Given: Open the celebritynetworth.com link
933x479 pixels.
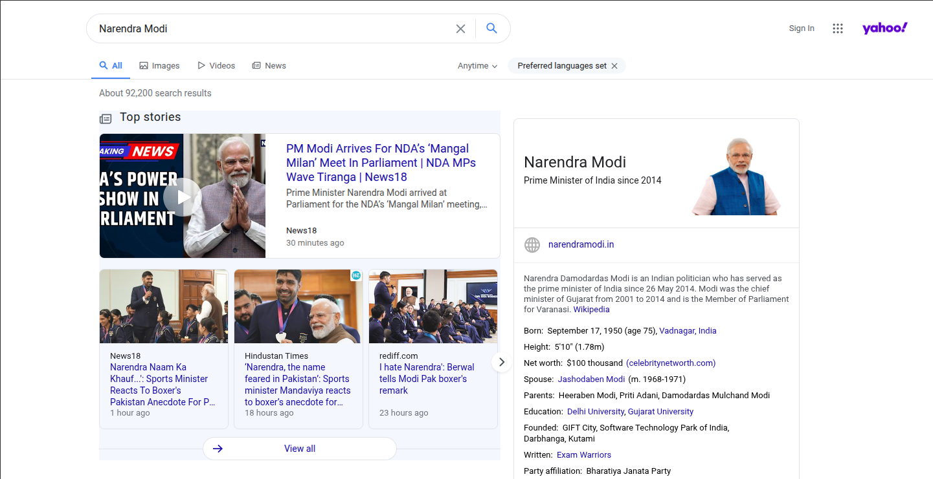Looking at the screenshot, I should coord(671,363).
